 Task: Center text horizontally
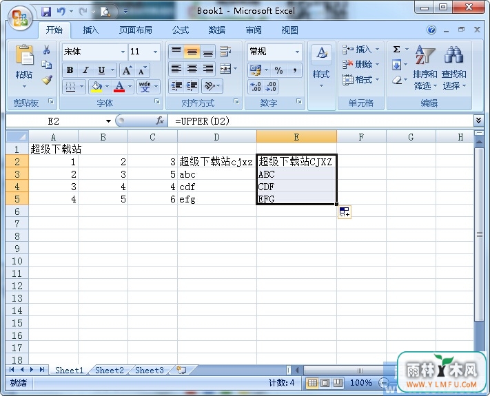[x=192, y=69]
